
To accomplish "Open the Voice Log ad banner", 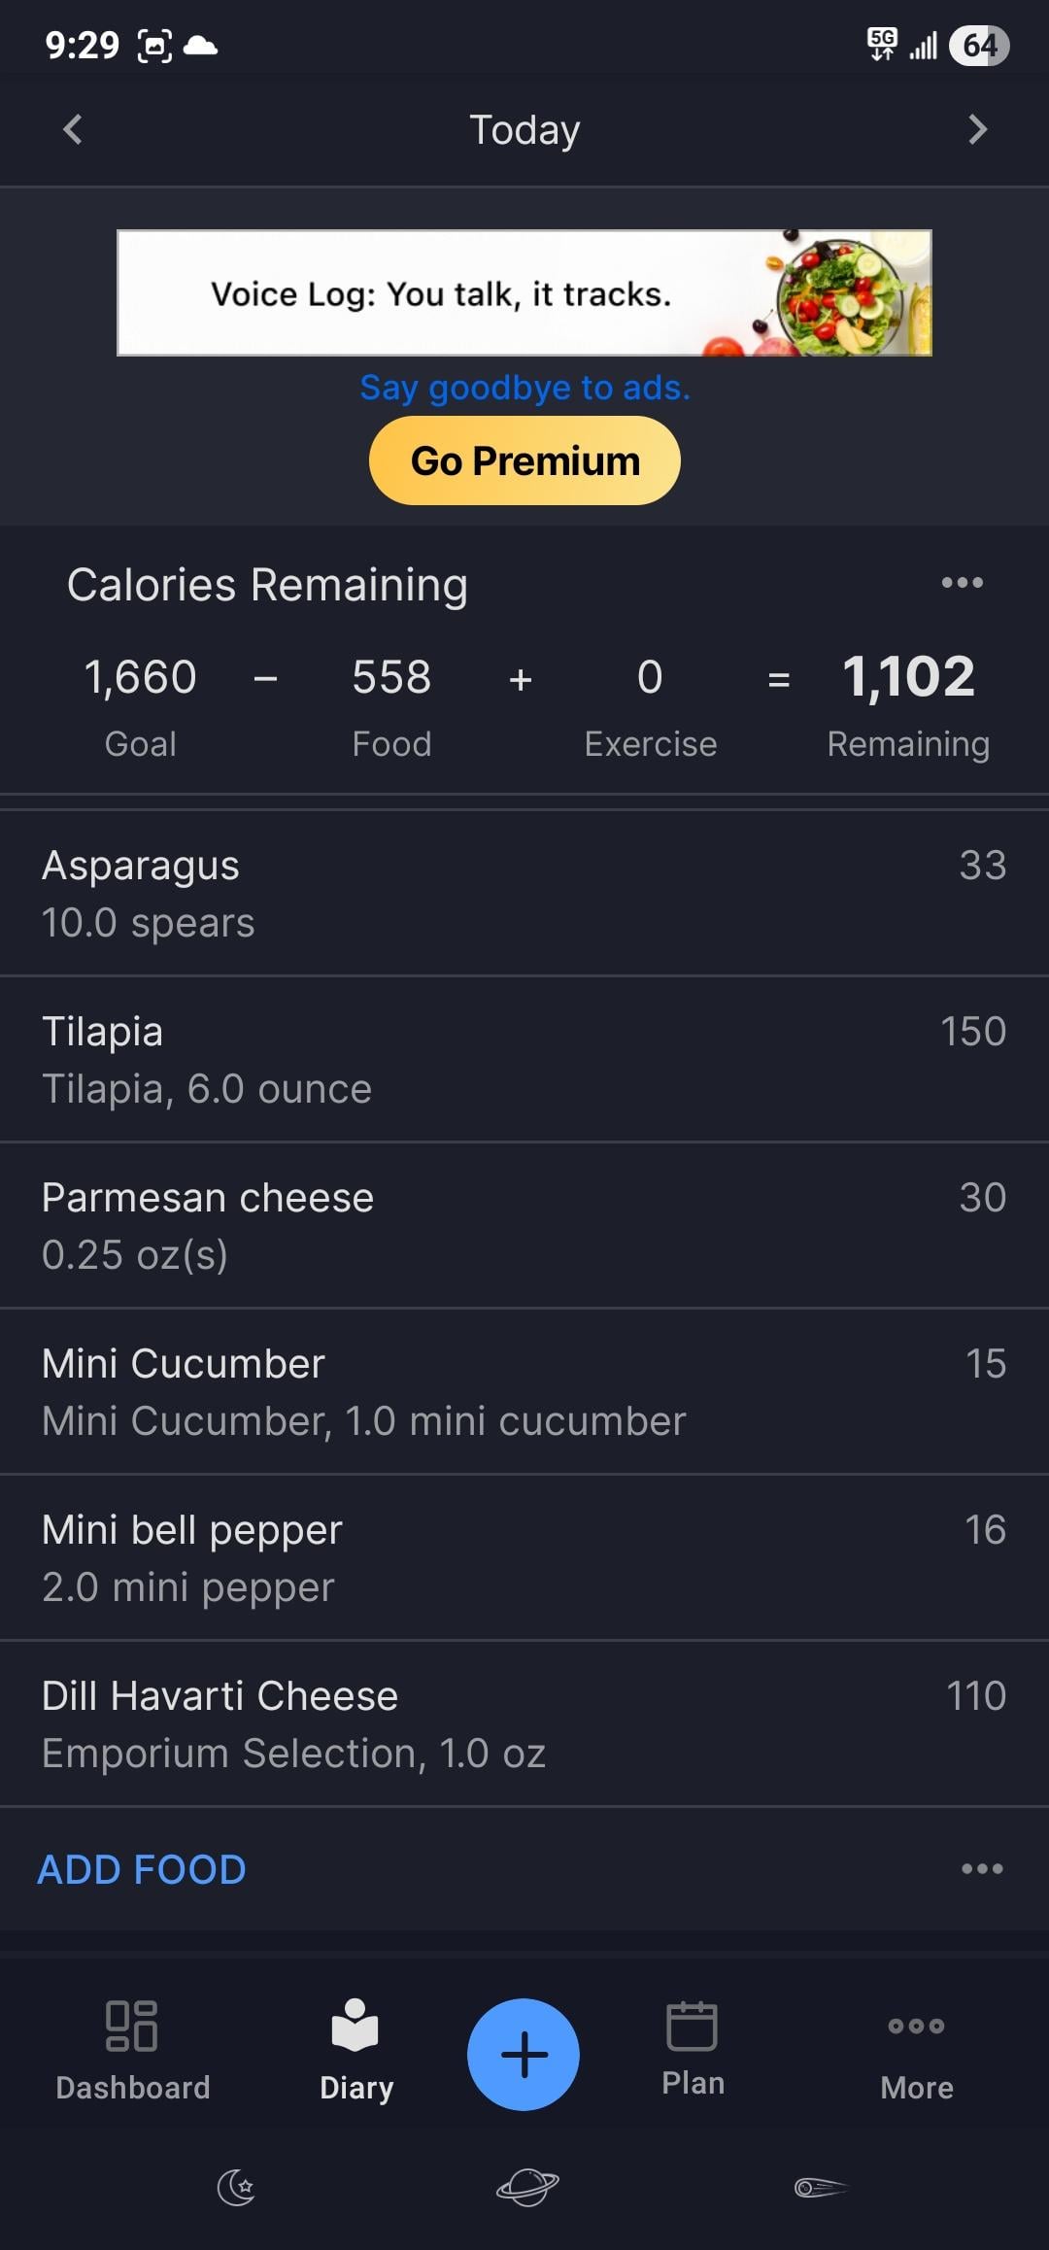I will tap(524, 292).
